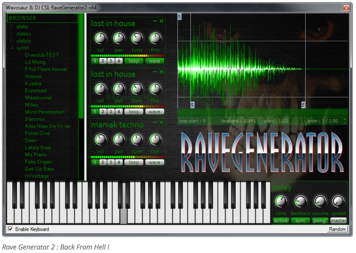Enable the delay master button
The image size is (356, 253).
(338, 221)
